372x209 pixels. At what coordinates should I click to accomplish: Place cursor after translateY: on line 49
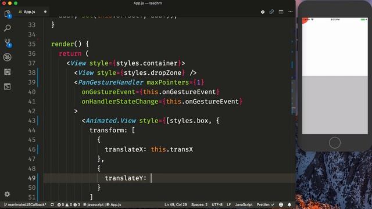(x=151, y=178)
